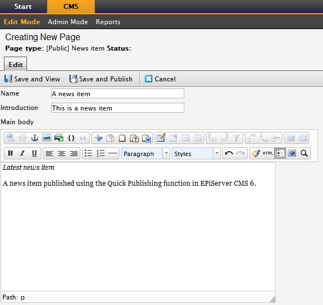Switch to the CMS tab
Image resolution: width=323 pixels, height=305 pixels.
(x=71, y=7)
